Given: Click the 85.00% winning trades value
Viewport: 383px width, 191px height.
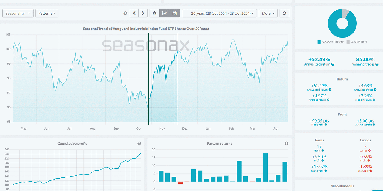Looking at the screenshot, I should 365,59.
